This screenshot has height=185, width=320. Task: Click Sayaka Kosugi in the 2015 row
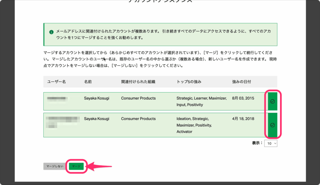(x=97, y=98)
